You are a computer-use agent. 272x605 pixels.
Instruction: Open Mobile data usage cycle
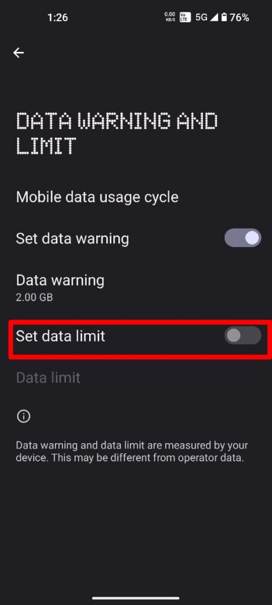tap(136, 197)
